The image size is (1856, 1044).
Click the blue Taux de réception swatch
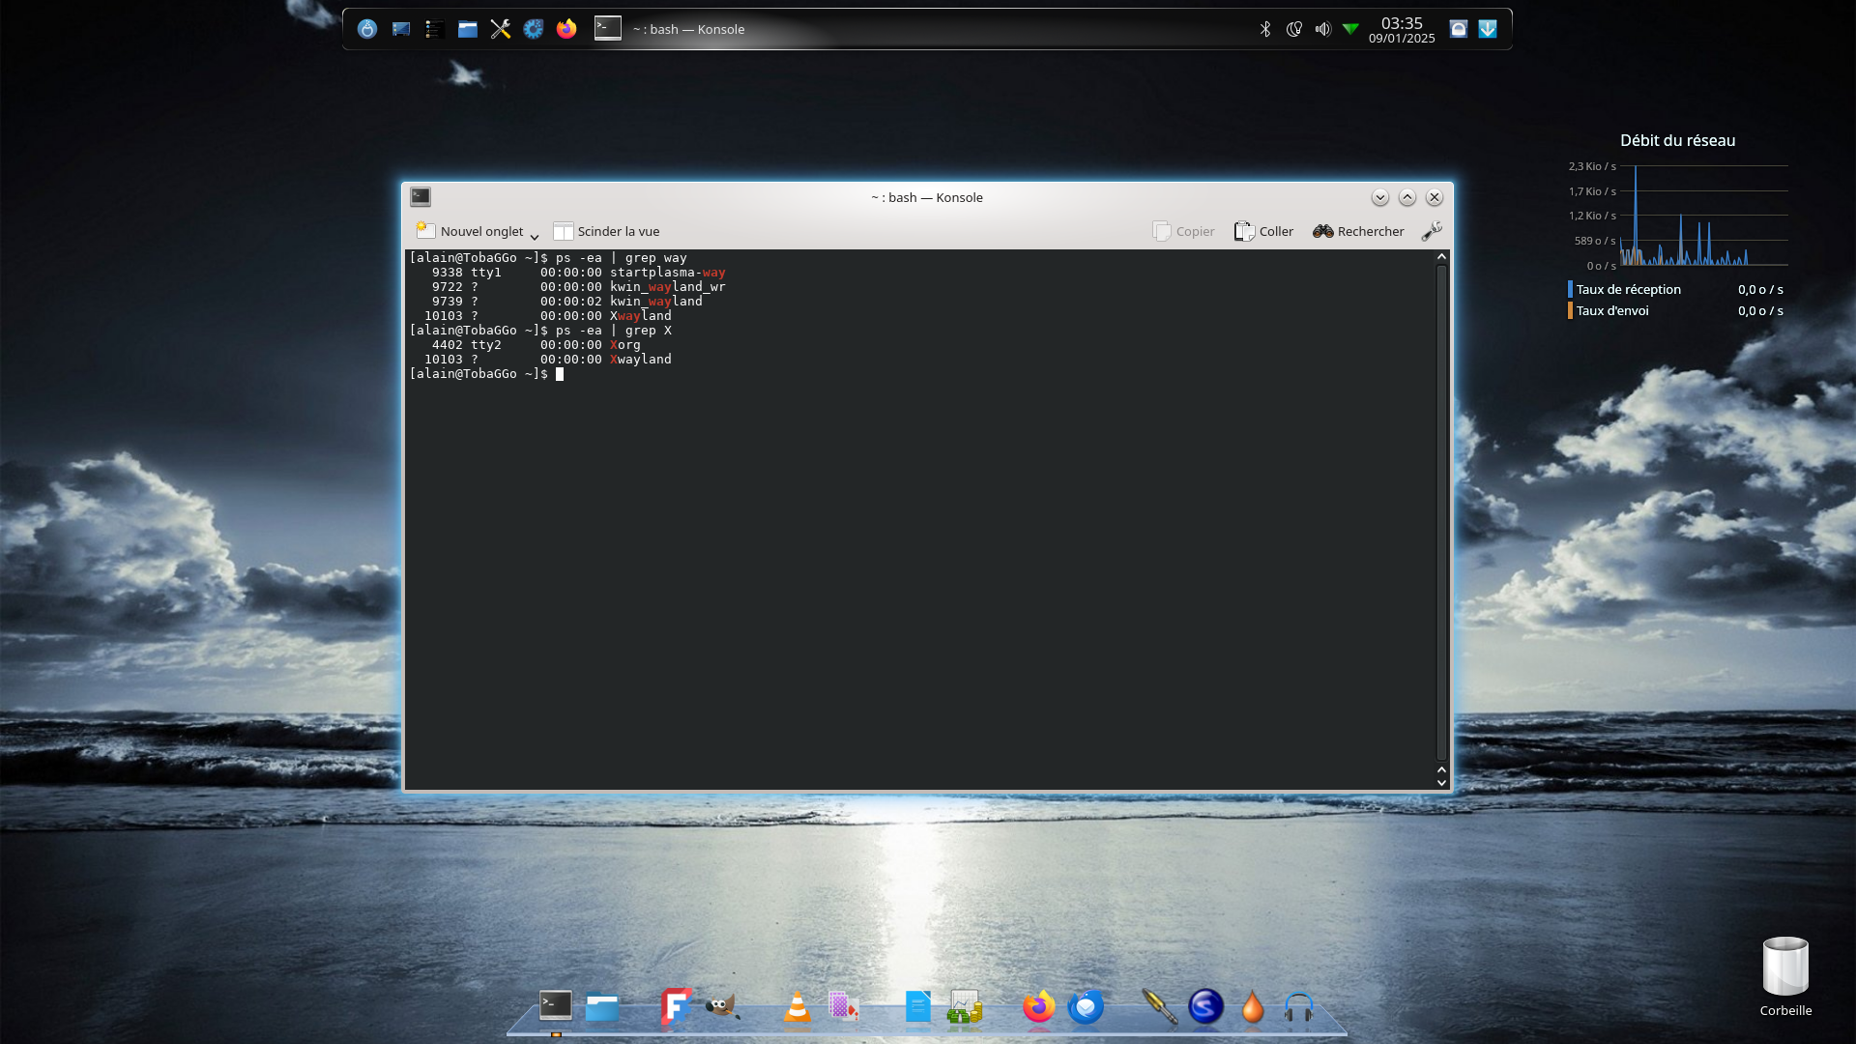pyautogui.click(x=1570, y=289)
